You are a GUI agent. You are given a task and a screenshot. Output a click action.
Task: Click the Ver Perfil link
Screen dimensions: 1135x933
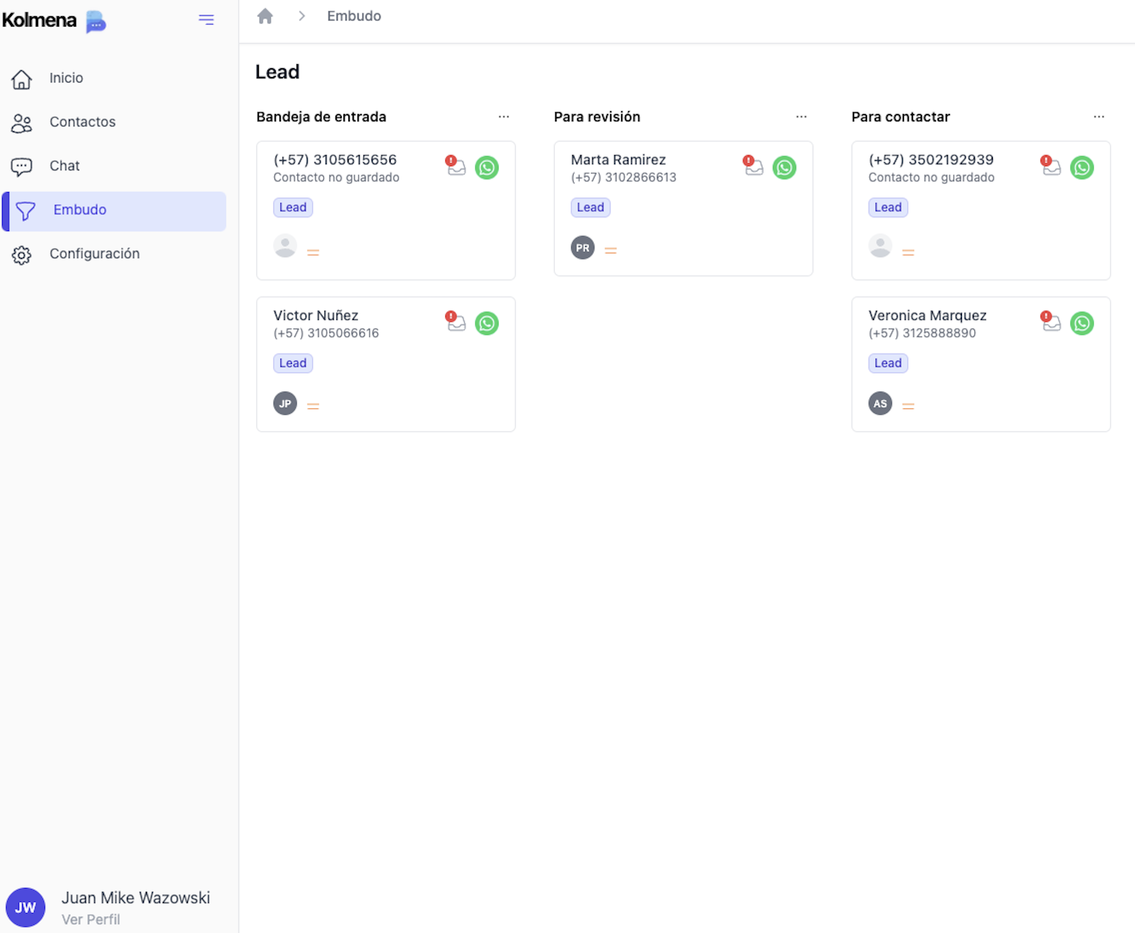(x=91, y=919)
